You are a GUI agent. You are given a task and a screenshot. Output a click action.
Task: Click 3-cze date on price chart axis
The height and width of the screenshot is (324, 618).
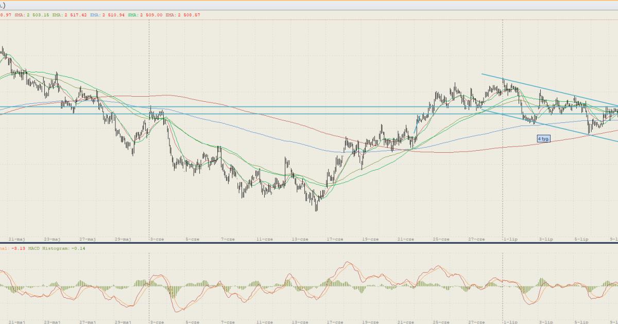(x=157, y=239)
